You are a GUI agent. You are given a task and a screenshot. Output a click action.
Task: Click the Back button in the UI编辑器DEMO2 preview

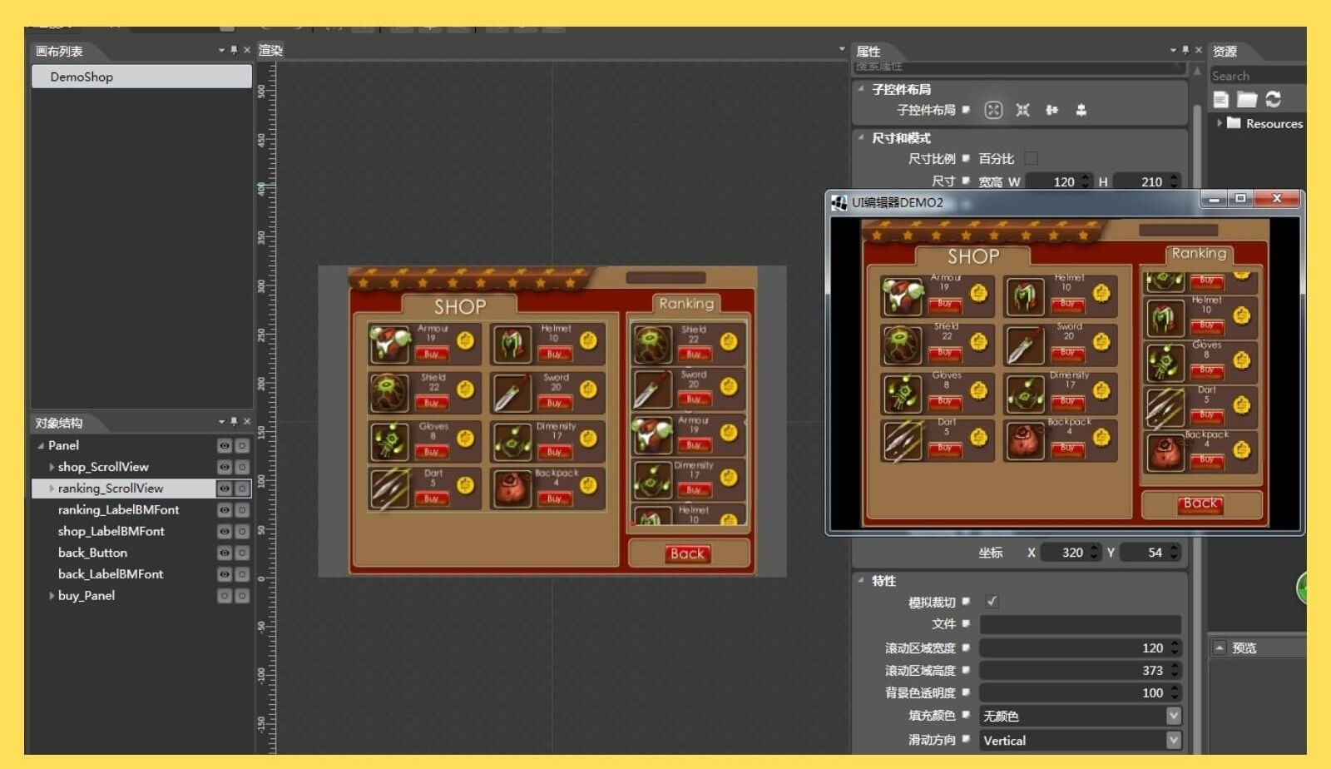point(1199,503)
